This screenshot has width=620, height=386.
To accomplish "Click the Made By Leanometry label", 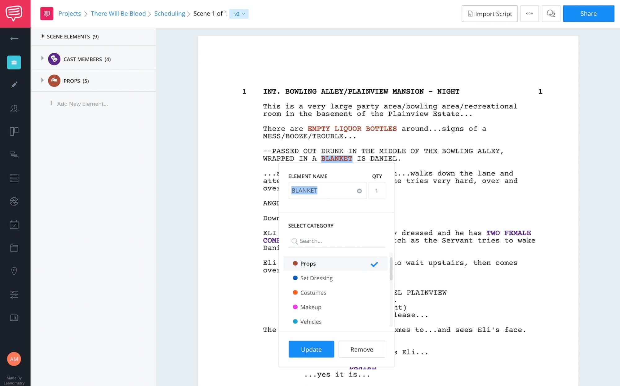I will (x=14, y=380).
